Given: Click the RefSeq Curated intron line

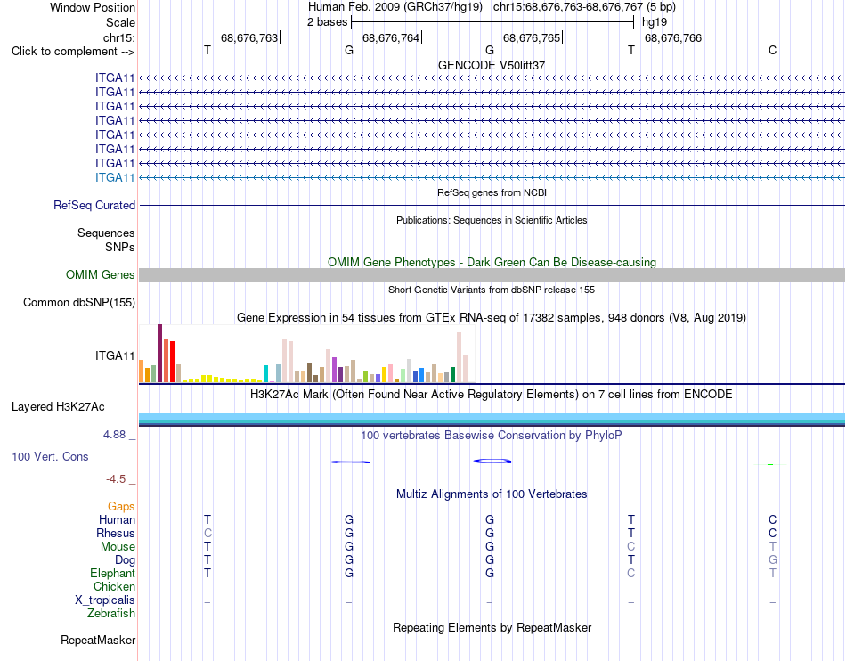Looking at the screenshot, I should click(x=492, y=206).
